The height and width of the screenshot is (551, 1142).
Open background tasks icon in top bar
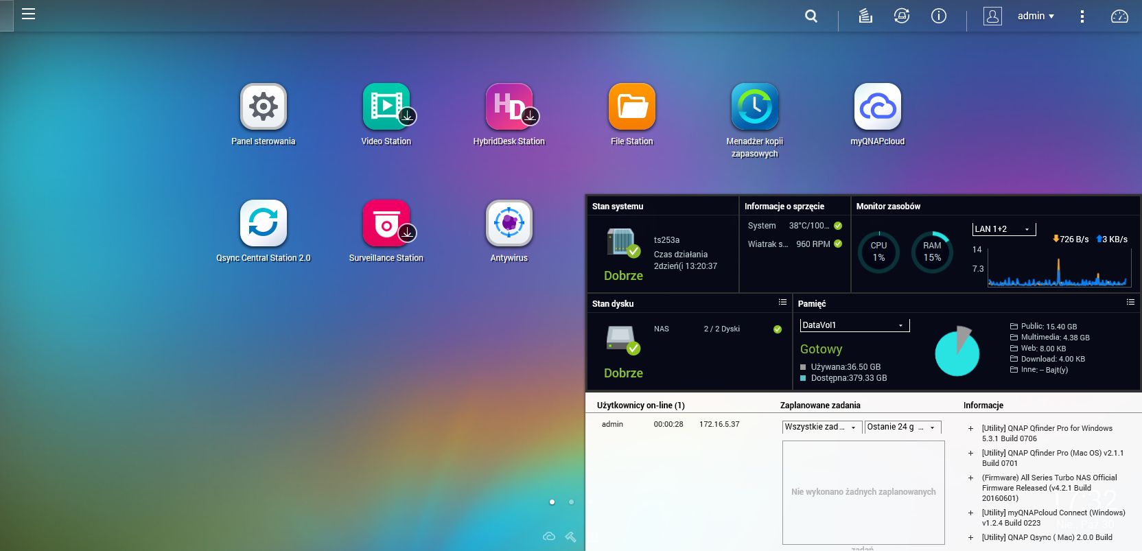[865, 16]
